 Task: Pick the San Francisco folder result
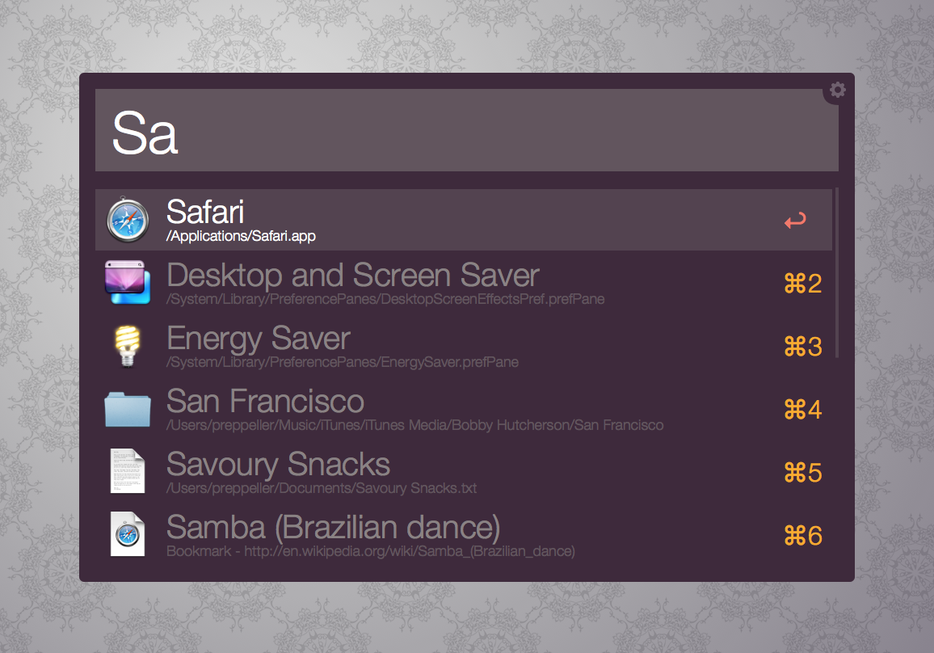click(265, 402)
